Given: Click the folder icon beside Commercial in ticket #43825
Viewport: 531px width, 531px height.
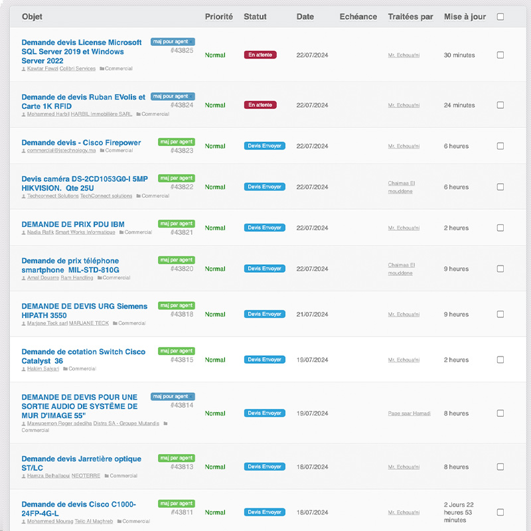Looking at the screenshot, I should coord(102,69).
